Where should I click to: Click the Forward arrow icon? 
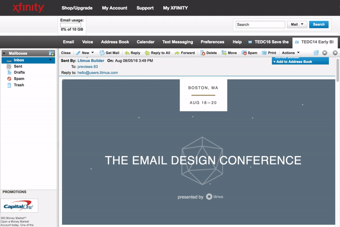point(177,53)
